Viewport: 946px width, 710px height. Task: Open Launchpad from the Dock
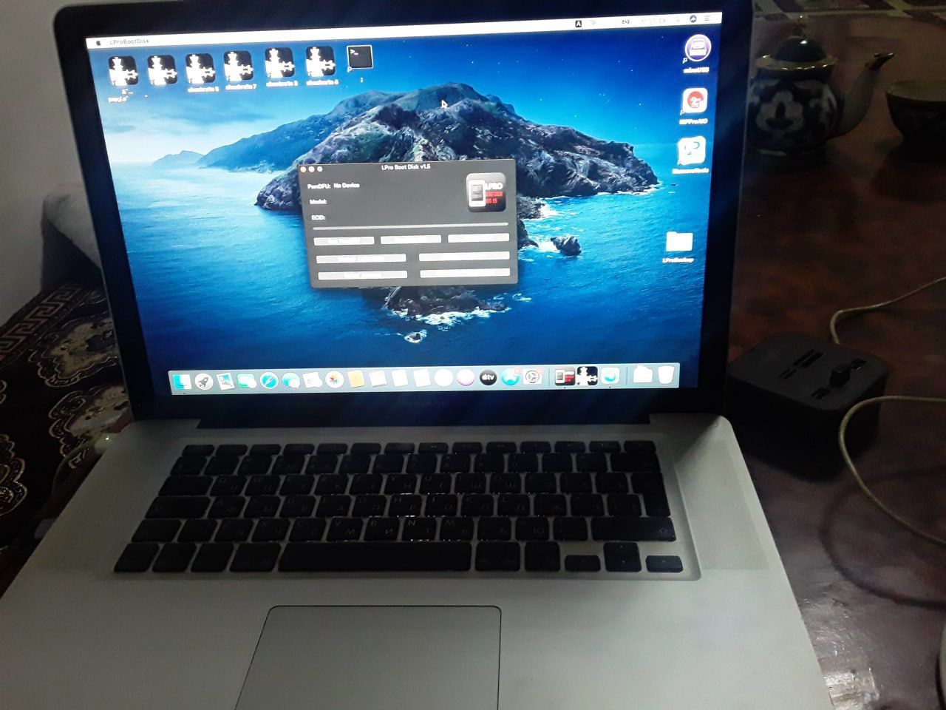[x=203, y=381]
